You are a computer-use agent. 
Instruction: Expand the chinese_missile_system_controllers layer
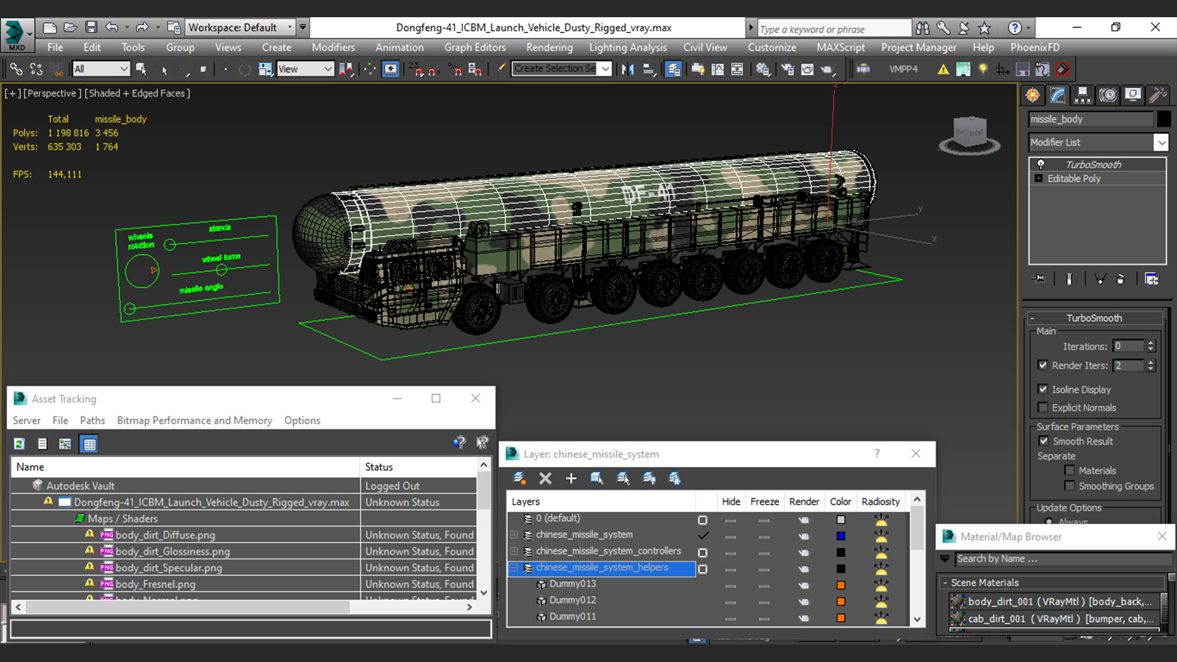point(514,551)
